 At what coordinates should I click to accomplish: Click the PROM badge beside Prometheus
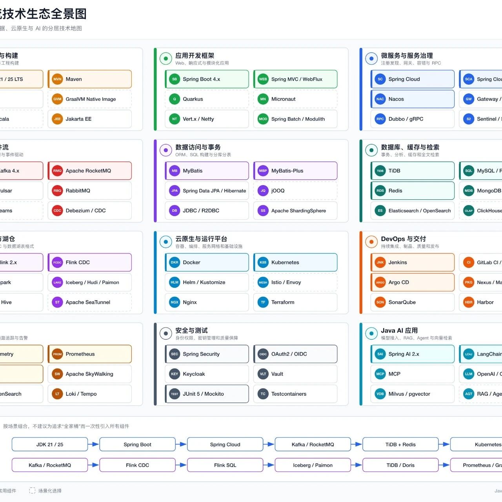click(x=57, y=354)
